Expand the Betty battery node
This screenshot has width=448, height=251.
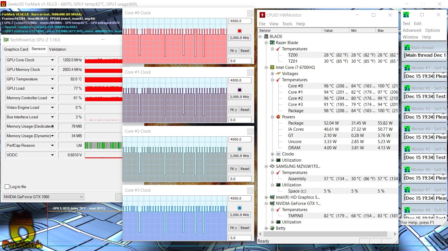(x=266, y=228)
